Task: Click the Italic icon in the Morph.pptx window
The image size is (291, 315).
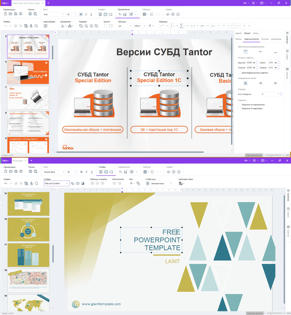Action: click(x=86, y=172)
